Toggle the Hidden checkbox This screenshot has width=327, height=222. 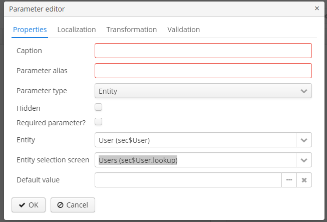[99, 107]
